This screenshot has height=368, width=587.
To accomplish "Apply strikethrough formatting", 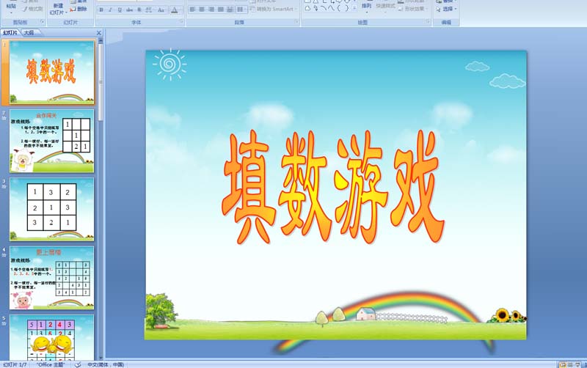I will click(130, 10).
